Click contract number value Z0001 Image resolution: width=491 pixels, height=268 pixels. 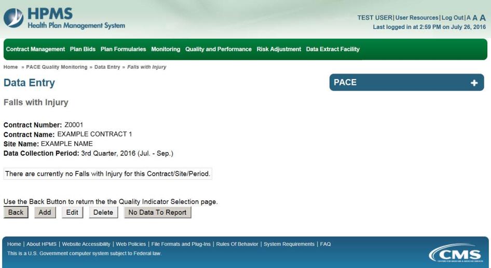click(x=74, y=125)
